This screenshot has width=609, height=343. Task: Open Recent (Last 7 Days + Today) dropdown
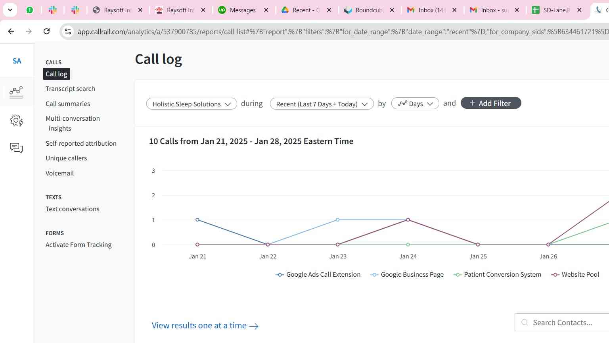pos(322,104)
